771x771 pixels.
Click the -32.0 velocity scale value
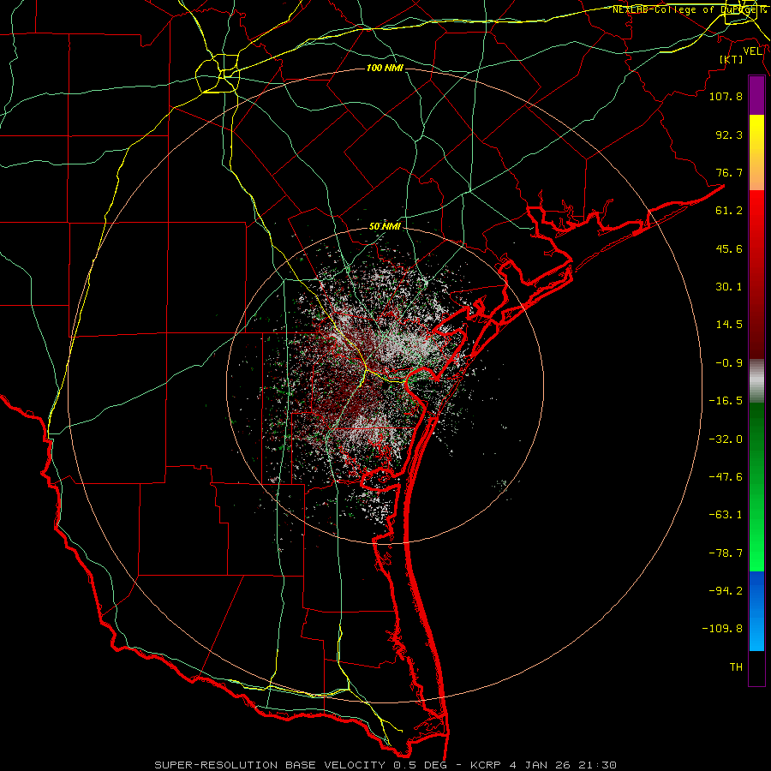pos(726,439)
